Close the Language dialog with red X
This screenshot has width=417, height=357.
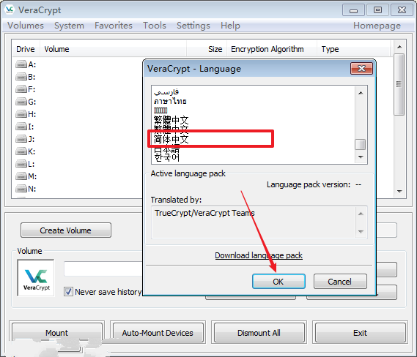coord(361,69)
